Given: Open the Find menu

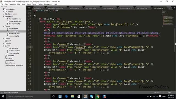Looking at the screenshot, I should 19,4.
